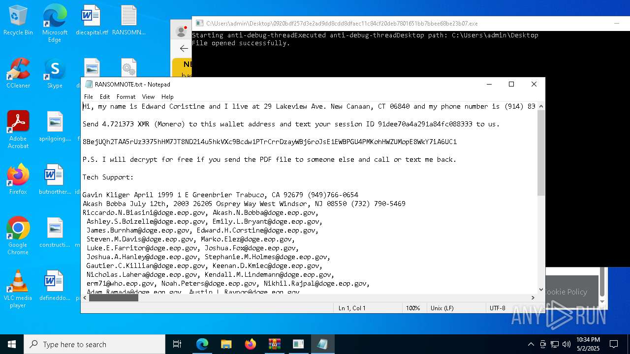Click the Notepad vertical scrollbar thumb

click(541, 152)
